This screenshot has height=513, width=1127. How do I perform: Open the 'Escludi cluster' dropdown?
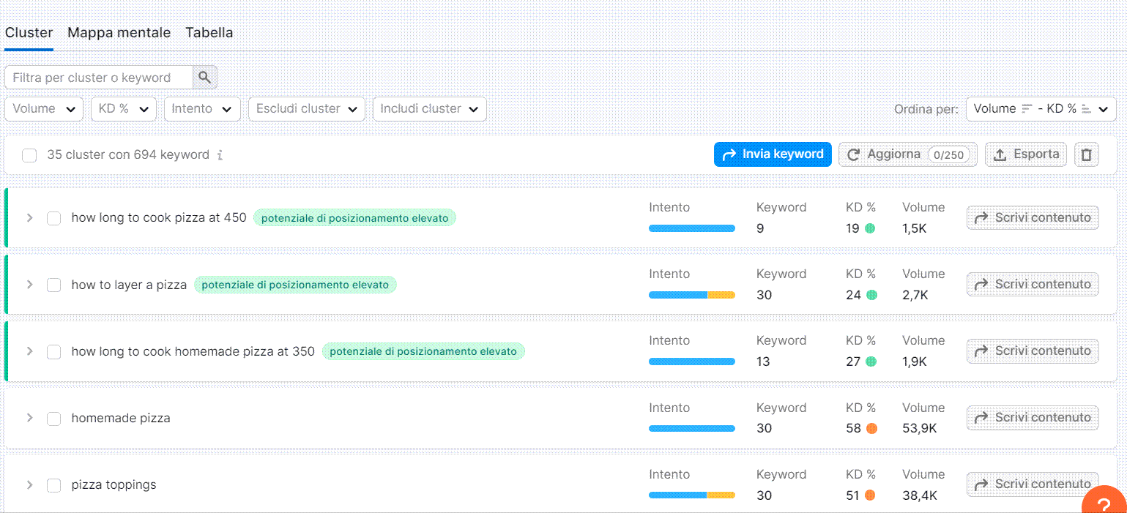pyautogui.click(x=306, y=108)
